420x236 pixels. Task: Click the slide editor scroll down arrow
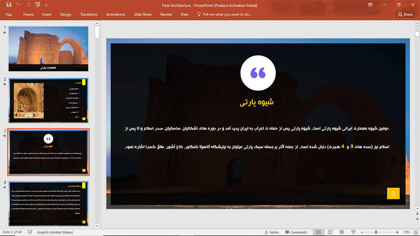click(417, 209)
